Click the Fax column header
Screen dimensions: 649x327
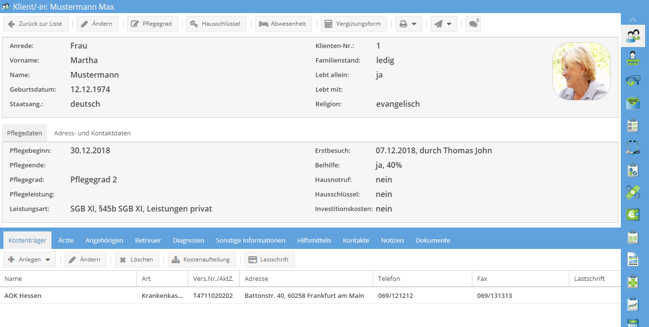pos(520,279)
